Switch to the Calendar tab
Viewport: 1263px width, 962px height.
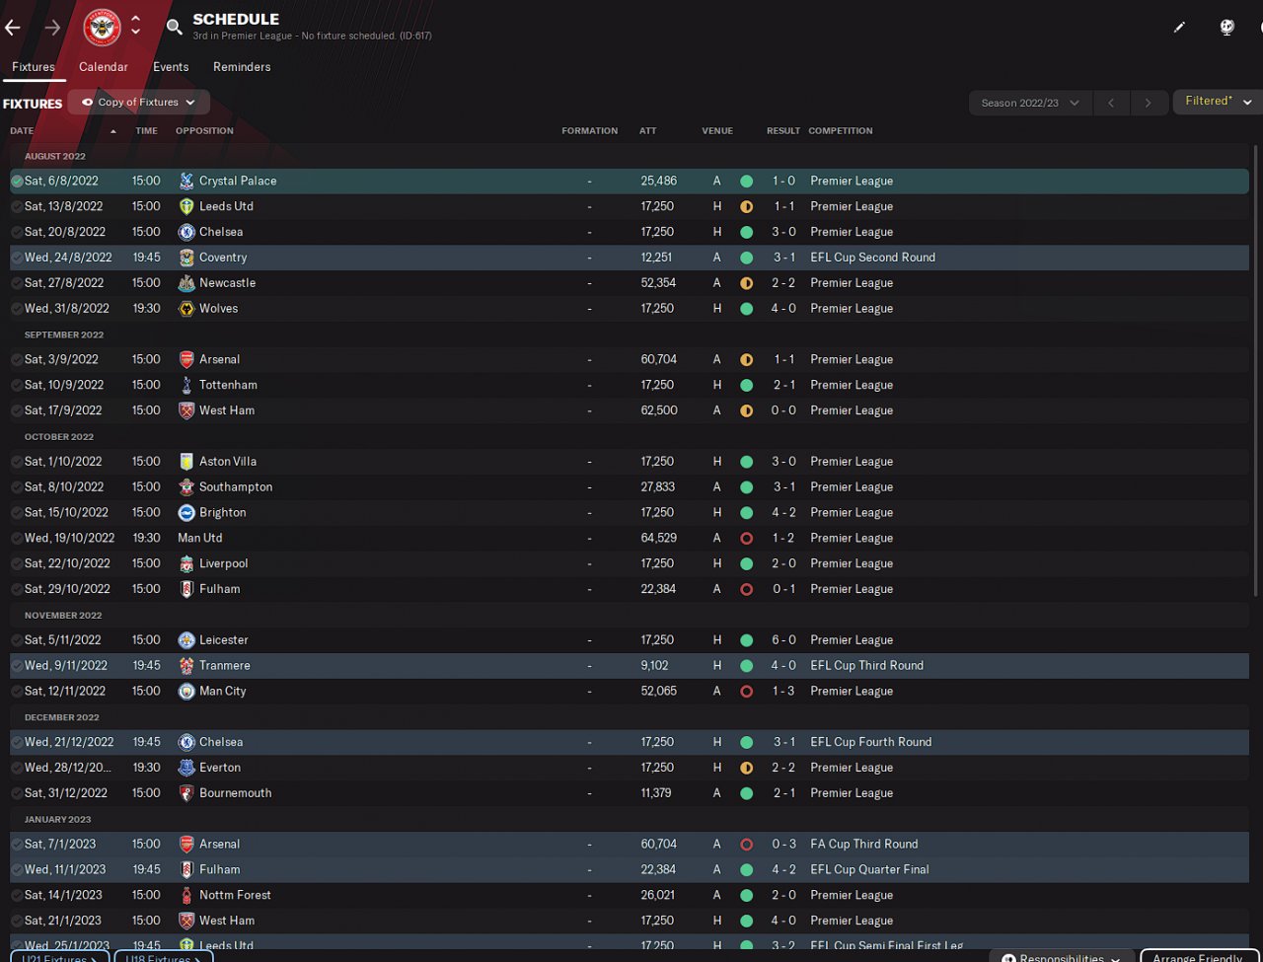[104, 67]
